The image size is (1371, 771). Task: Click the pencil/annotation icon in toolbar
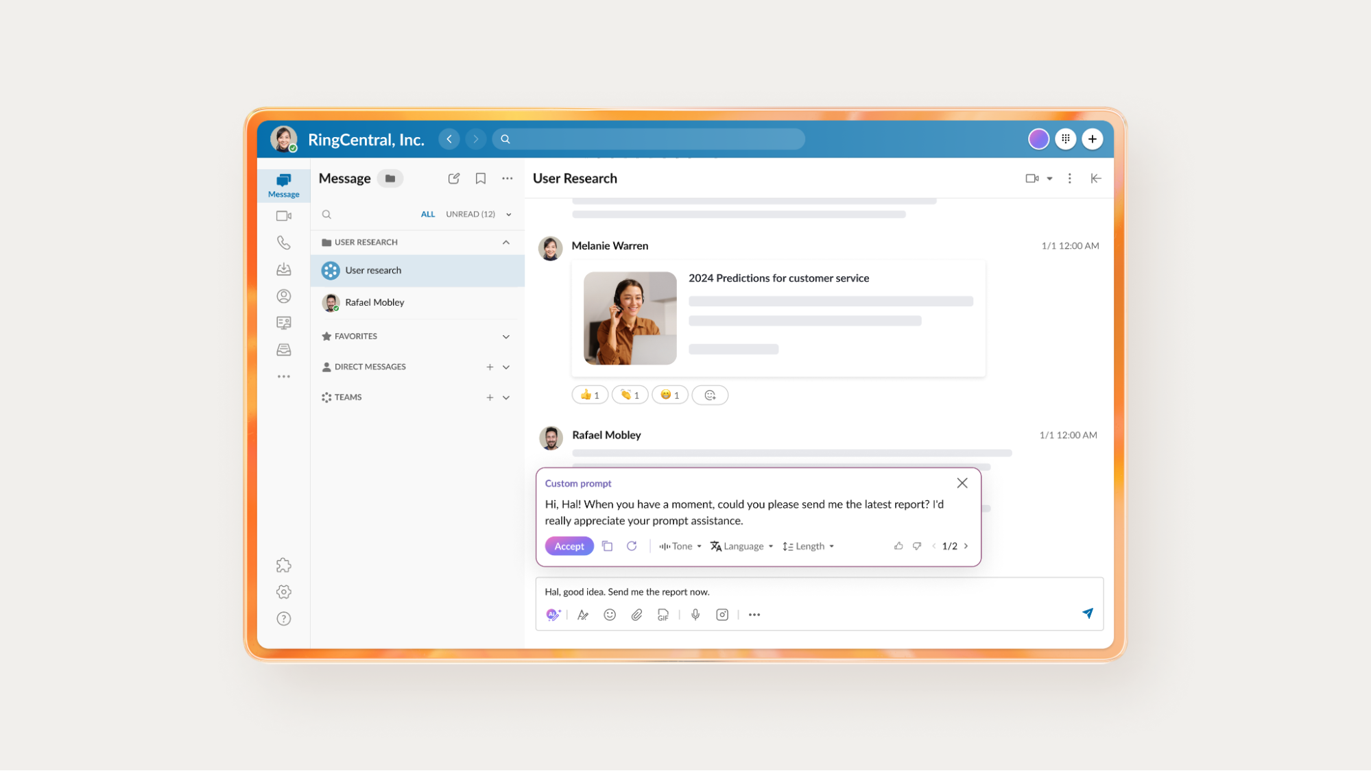[582, 615]
